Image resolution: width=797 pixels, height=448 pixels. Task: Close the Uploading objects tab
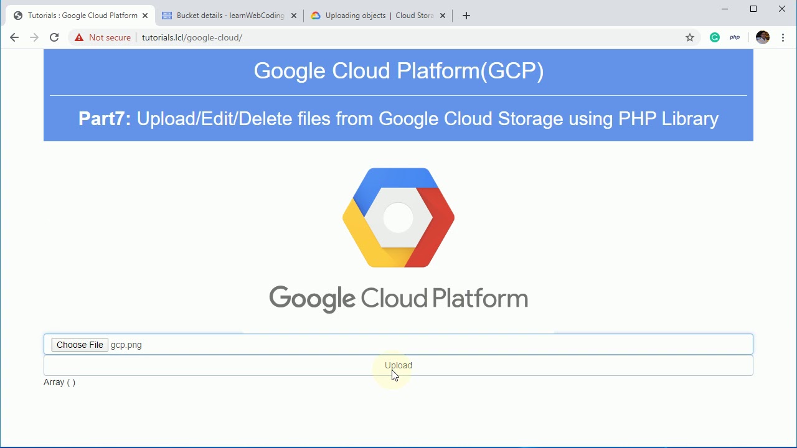pos(443,16)
